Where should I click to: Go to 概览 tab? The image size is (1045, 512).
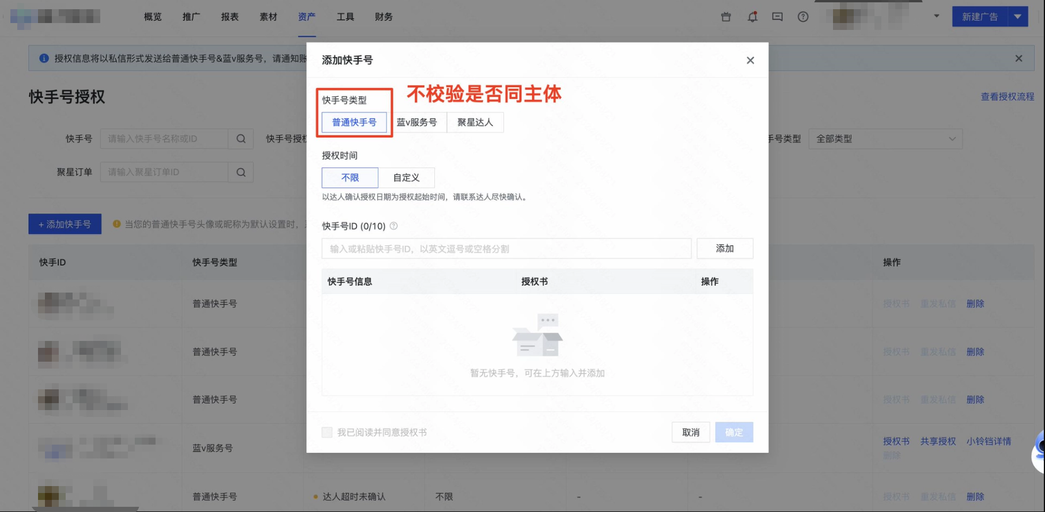(153, 17)
